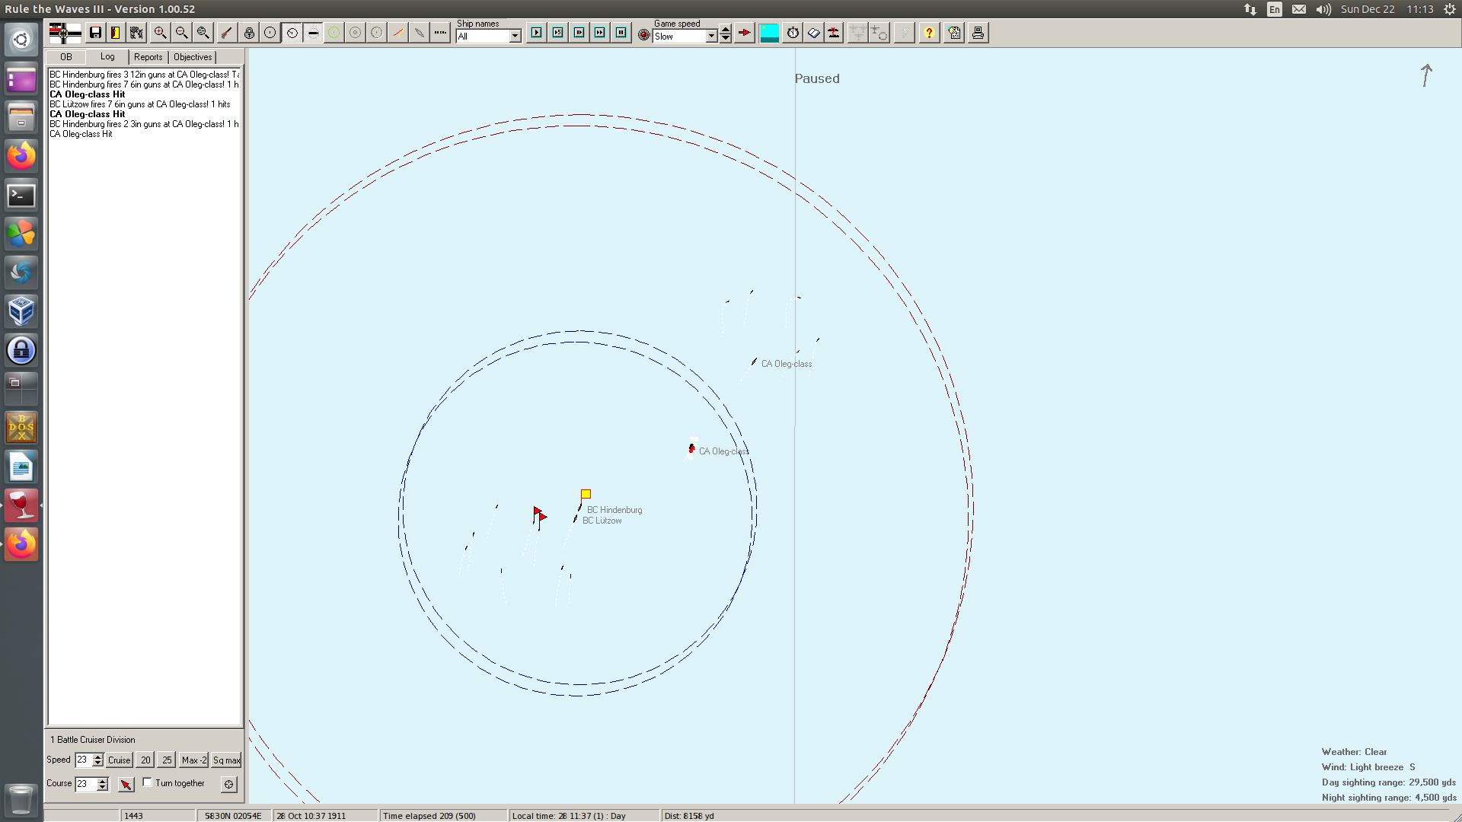The width and height of the screenshot is (1462, 822).
Task: Open the Reports tab
Action: [148, 57]
